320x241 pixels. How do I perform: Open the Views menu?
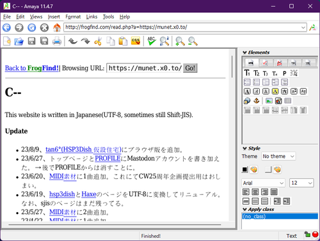[36, 17]
